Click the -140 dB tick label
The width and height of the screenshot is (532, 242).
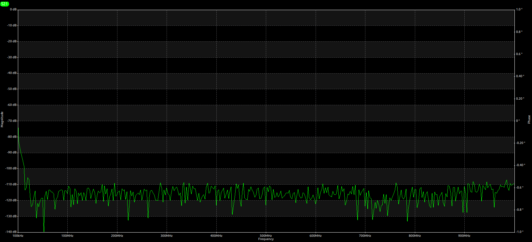tap(11, 232)
